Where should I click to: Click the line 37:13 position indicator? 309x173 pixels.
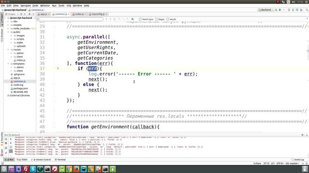pyautogui.click(x=266, y=163)
